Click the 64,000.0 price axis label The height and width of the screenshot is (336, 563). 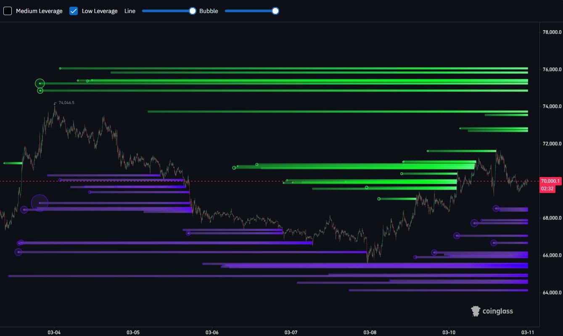click(551, 292)
